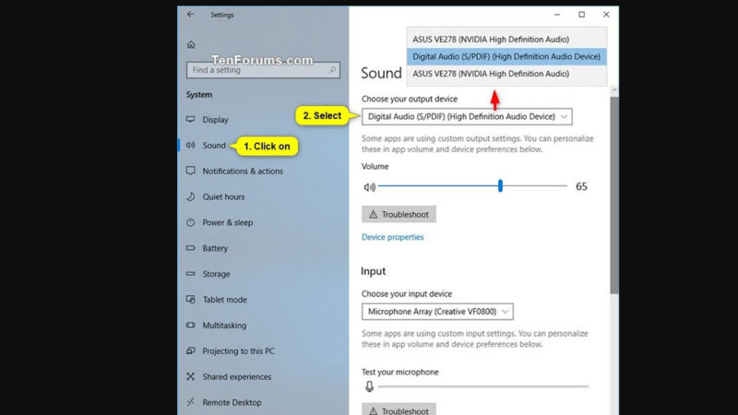Go back using the Settings back arrow
The height and width of the screenshot is (415, 738).
tap(190, 15)
